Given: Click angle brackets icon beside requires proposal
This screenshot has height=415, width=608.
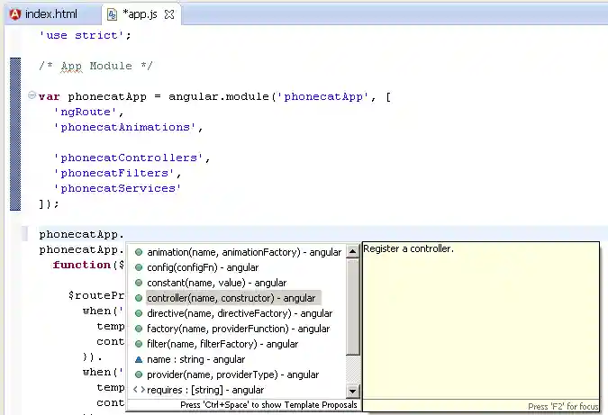Looking at the screenshot, I should click(x=139, y=390).
